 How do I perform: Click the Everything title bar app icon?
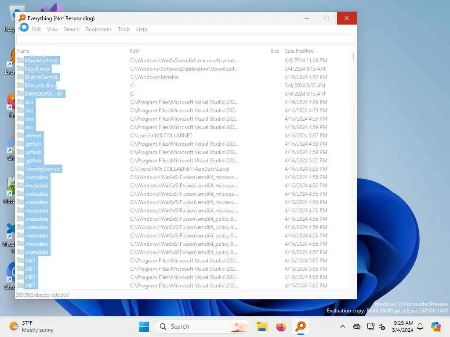coord(22,18)
